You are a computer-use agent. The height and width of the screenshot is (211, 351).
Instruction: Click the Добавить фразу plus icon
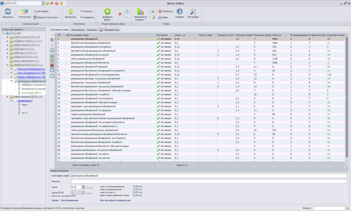[x=107, y=12]
